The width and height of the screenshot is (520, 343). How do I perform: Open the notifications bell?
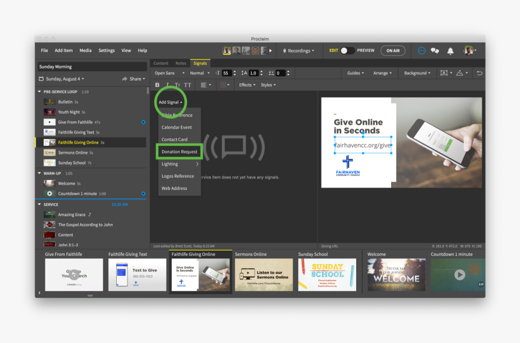click(x=450, y=51)
